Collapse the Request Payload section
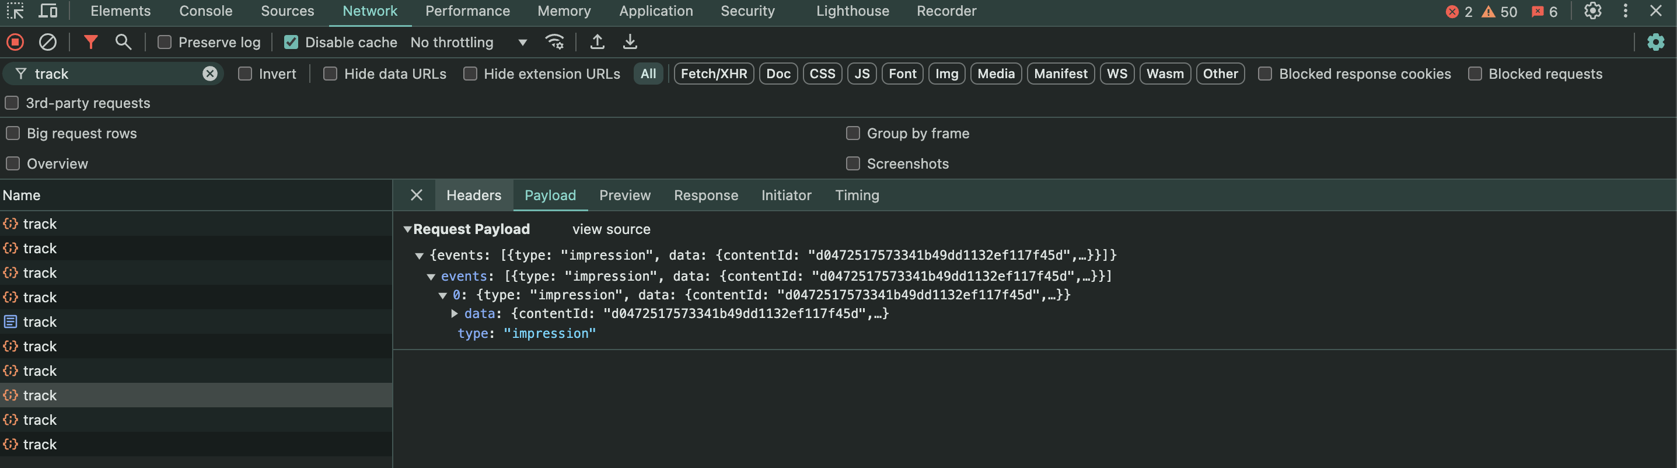 pos(407,229)
